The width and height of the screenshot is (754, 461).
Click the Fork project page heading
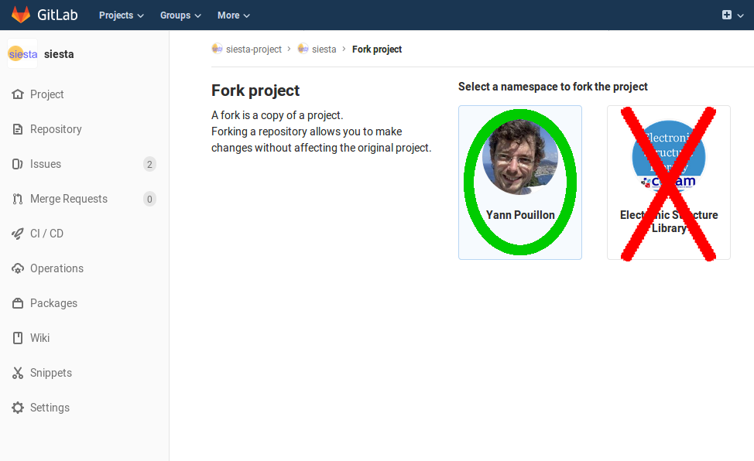(x=255, y=90)
